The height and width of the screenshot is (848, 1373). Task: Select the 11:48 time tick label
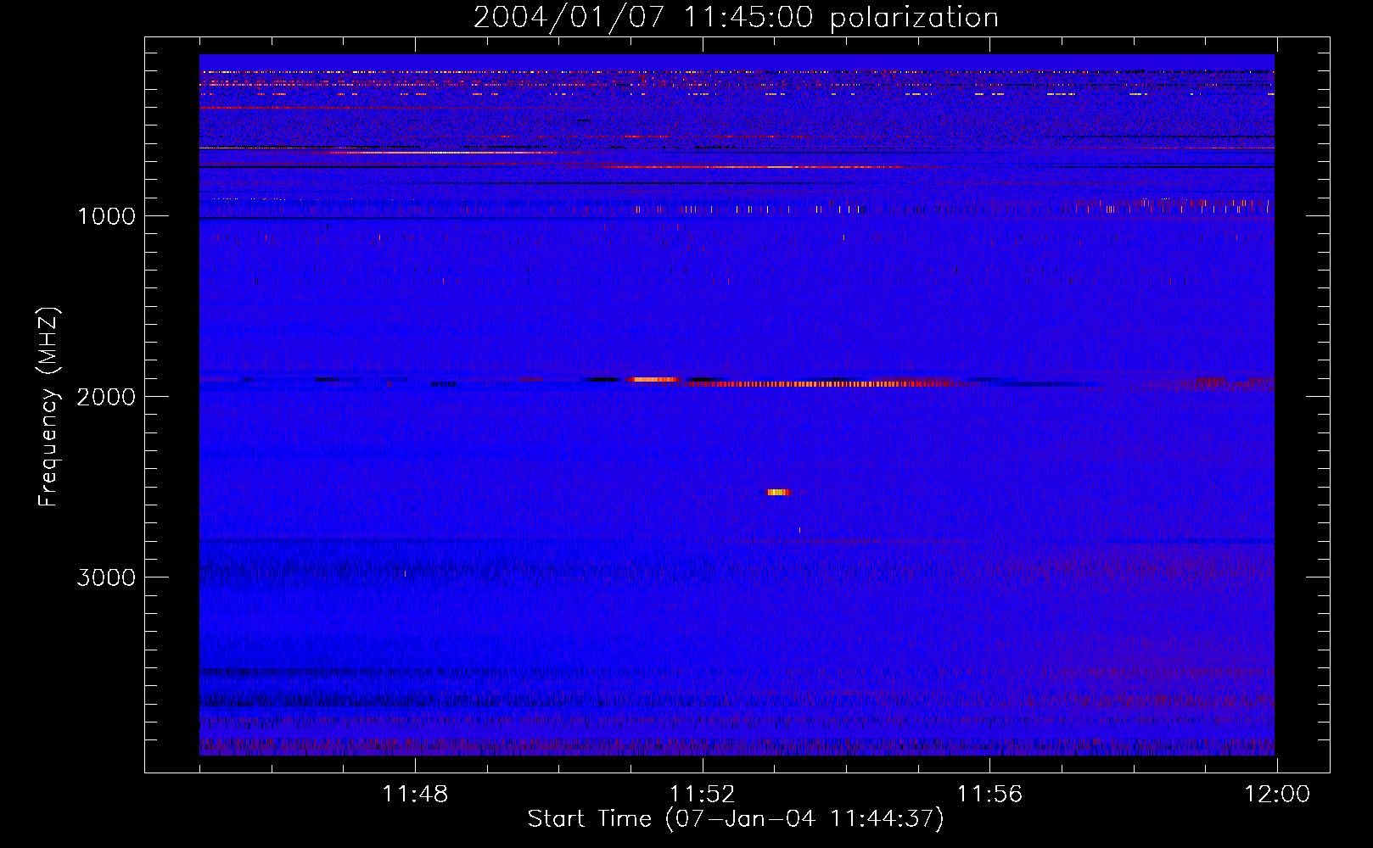pos(415,795)
